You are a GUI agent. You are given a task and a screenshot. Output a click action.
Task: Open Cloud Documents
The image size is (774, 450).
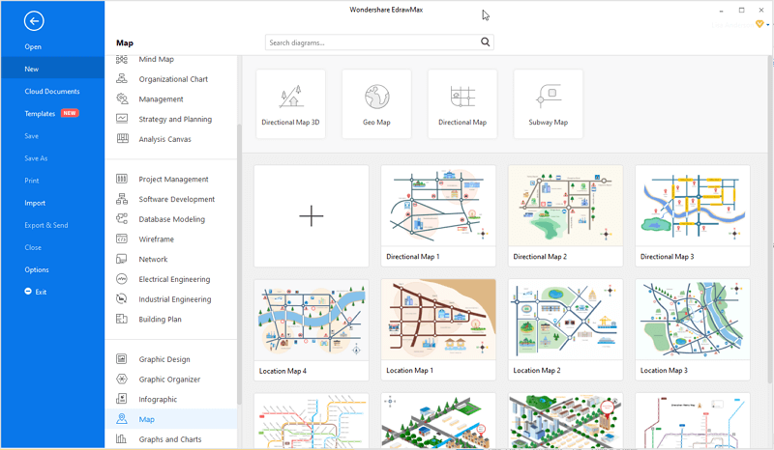click(52, 91)
